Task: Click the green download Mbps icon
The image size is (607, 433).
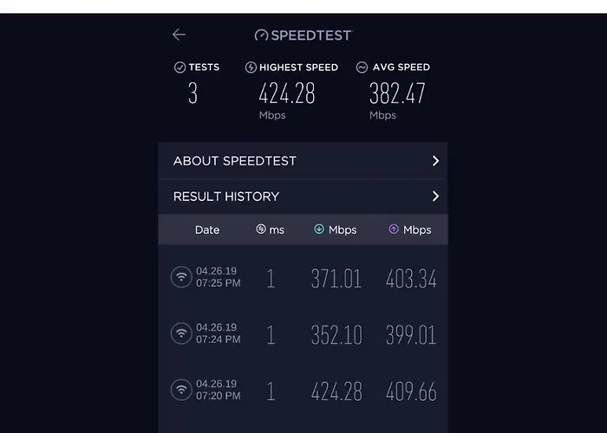Action: pos(319,229)
